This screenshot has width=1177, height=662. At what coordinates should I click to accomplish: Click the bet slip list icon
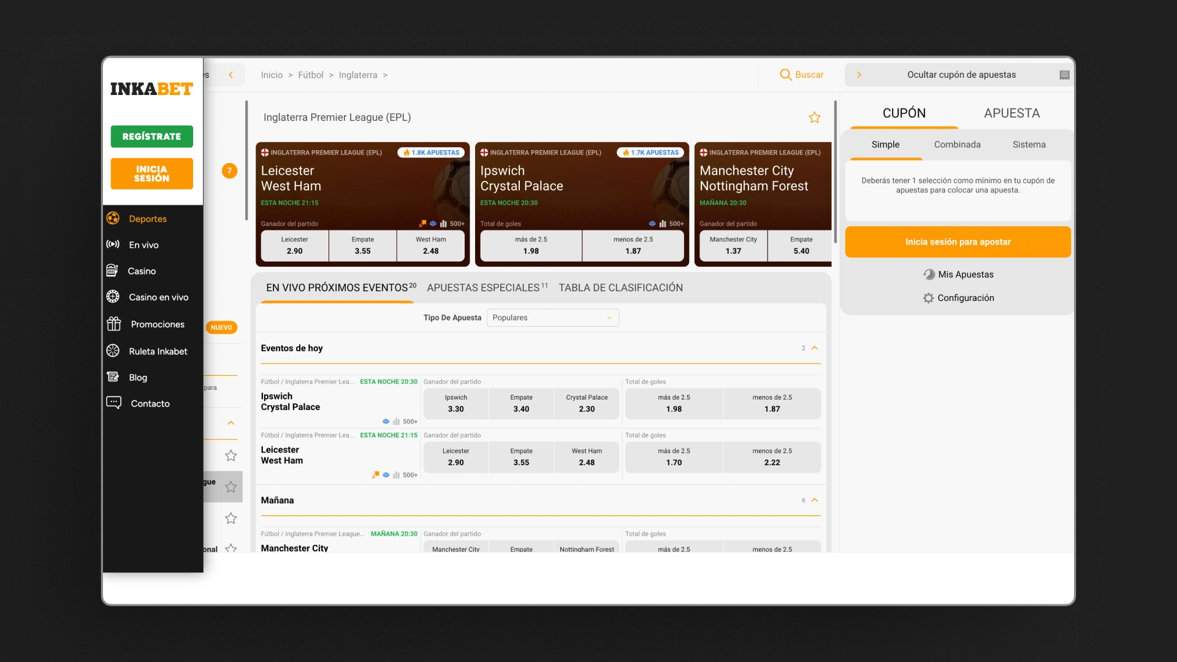(1064, 75)
